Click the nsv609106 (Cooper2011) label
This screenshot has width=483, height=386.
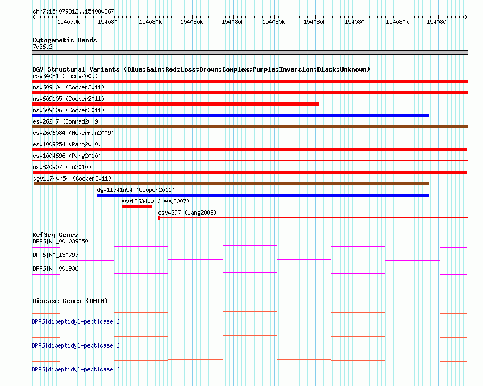point(68,110)
